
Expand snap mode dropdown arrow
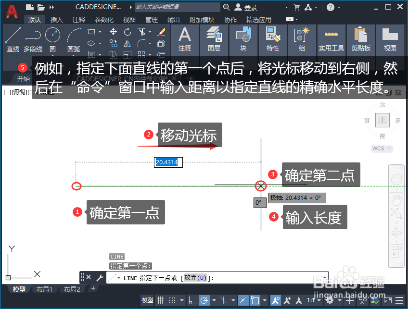pyautogui.click(x=181, y=300)
